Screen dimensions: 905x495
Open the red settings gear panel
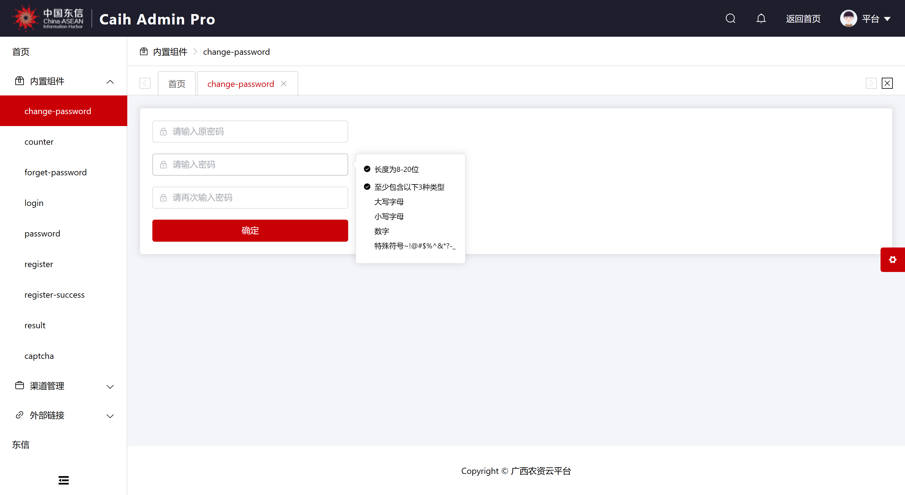(x=892, y=260)
